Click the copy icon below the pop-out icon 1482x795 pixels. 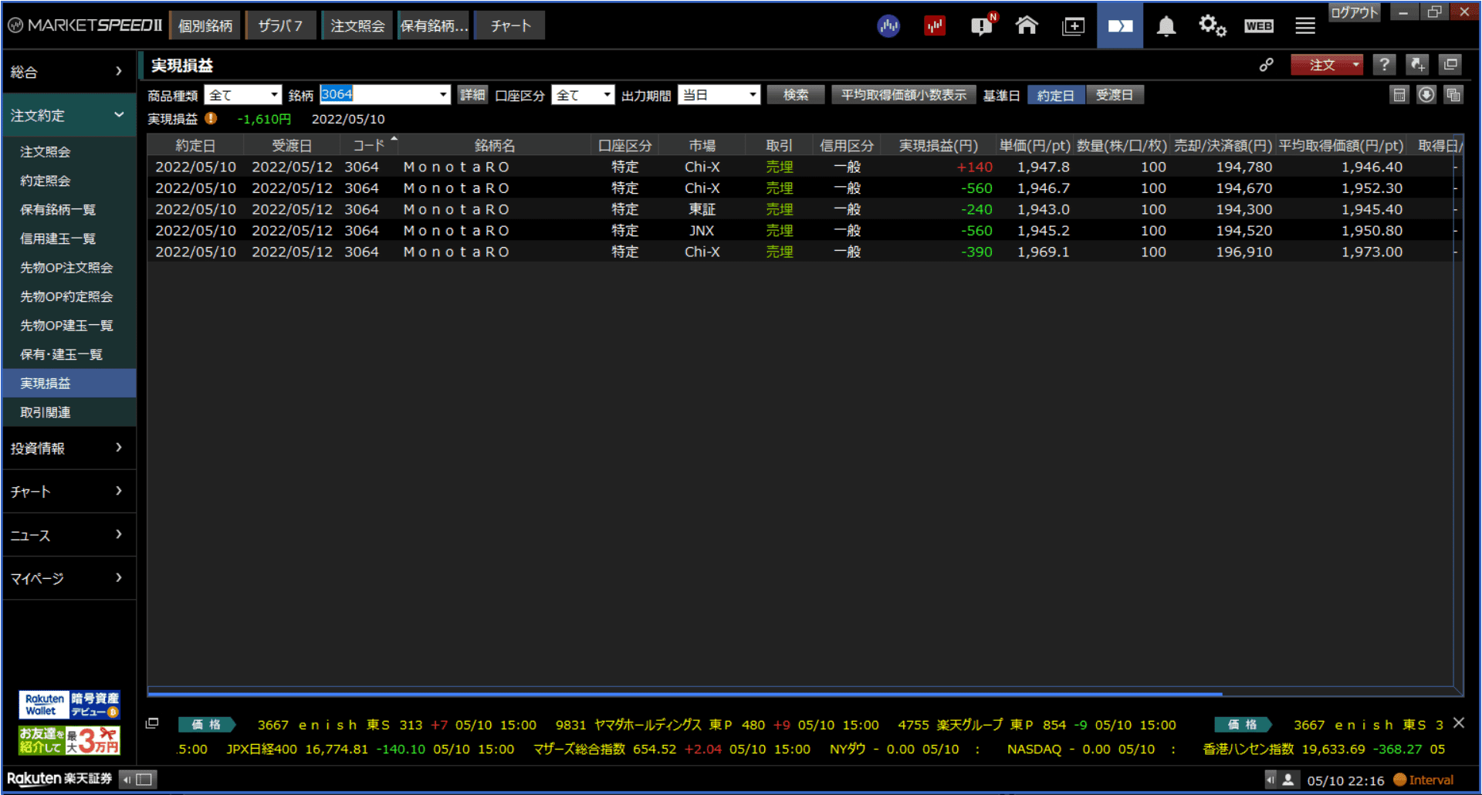coord(1453,95)
